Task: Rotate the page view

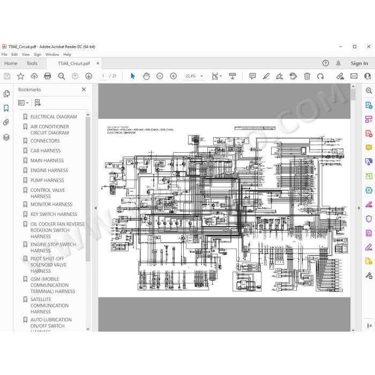Action: click(x=320, y=76)
